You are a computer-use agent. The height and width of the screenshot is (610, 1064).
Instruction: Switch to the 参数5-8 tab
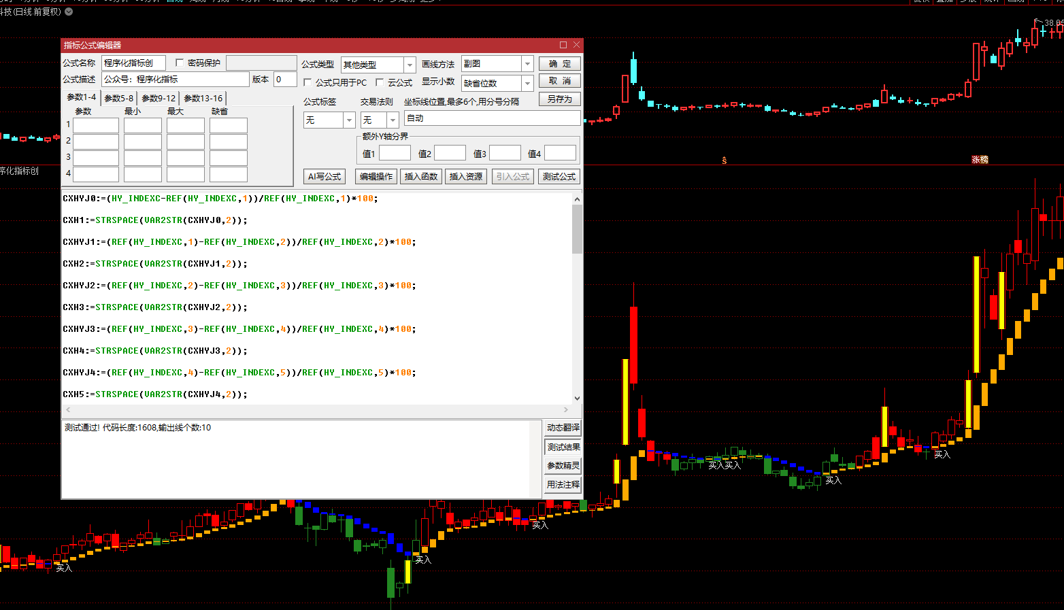click(x=118, y=98)
